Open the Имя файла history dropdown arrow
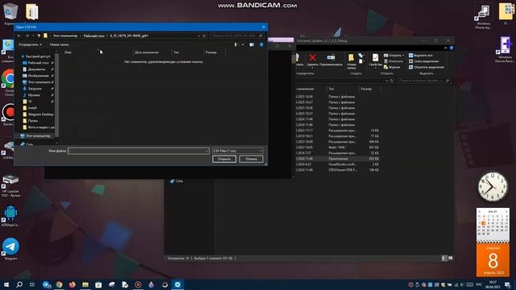 tap(206, 151)
